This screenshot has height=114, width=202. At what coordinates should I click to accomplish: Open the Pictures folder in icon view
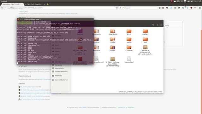tap(96, 40)
